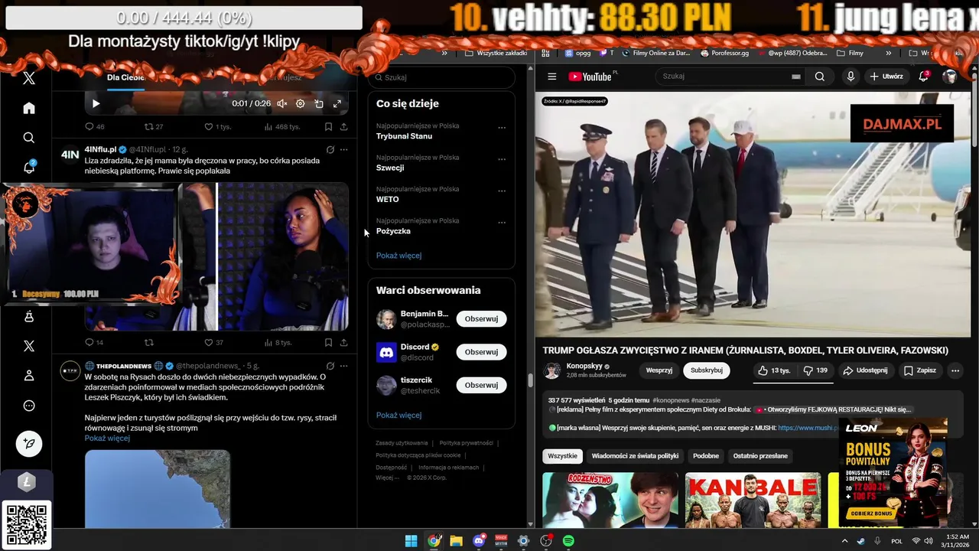
Task: Dislike the YouTube video with 139
Action: click(815, 370)
